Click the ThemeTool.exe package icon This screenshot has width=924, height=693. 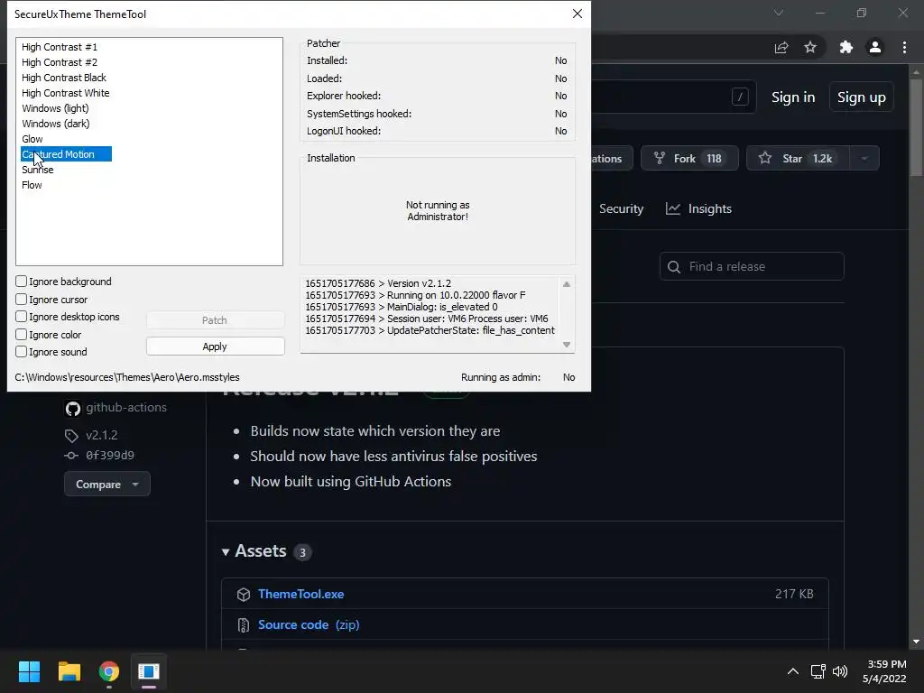(244, 595)
